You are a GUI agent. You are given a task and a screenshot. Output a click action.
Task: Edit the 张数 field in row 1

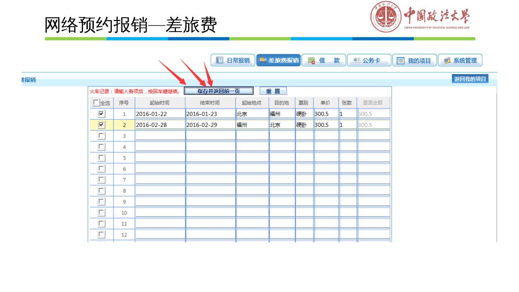coord(348,114)
